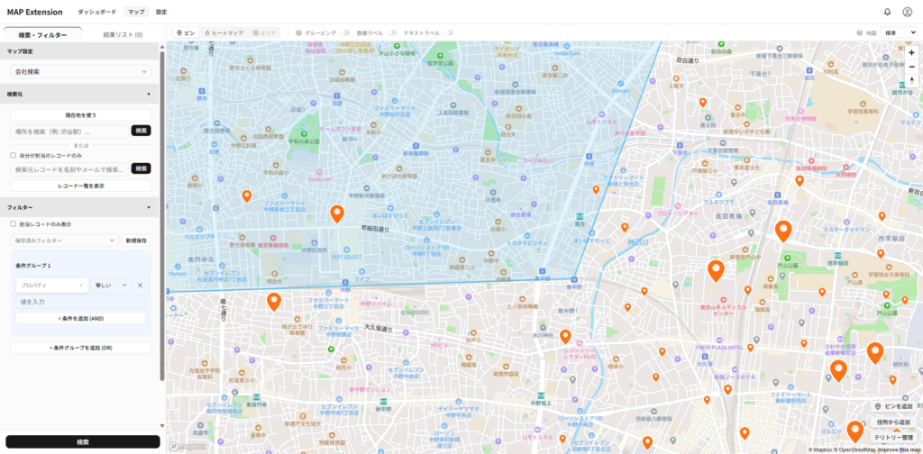923x454 pixels.
Task: Focus the 値を入力 field
Action: (x=80, y=302)
